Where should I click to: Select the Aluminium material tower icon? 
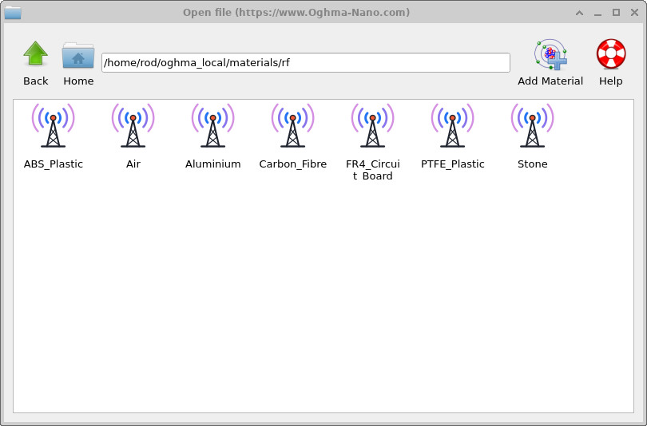[213, 125]
